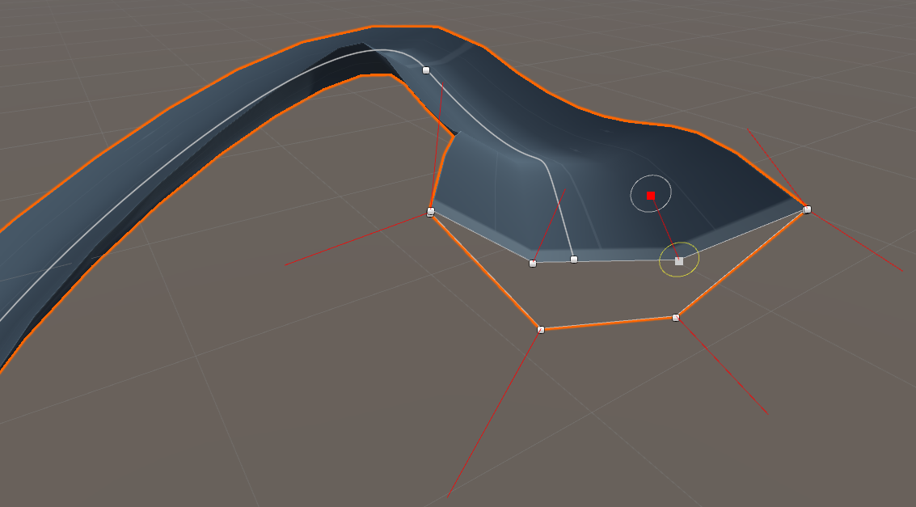Click the orange outline of the lower loop
Screen dimensions: 916x507
pyautogui.click(x=606, y=325)
